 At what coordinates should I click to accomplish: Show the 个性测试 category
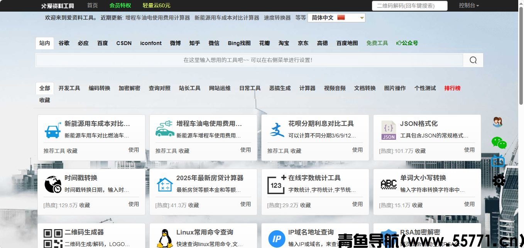425,88
